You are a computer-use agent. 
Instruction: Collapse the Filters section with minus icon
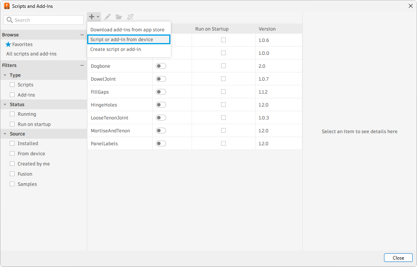82,65
